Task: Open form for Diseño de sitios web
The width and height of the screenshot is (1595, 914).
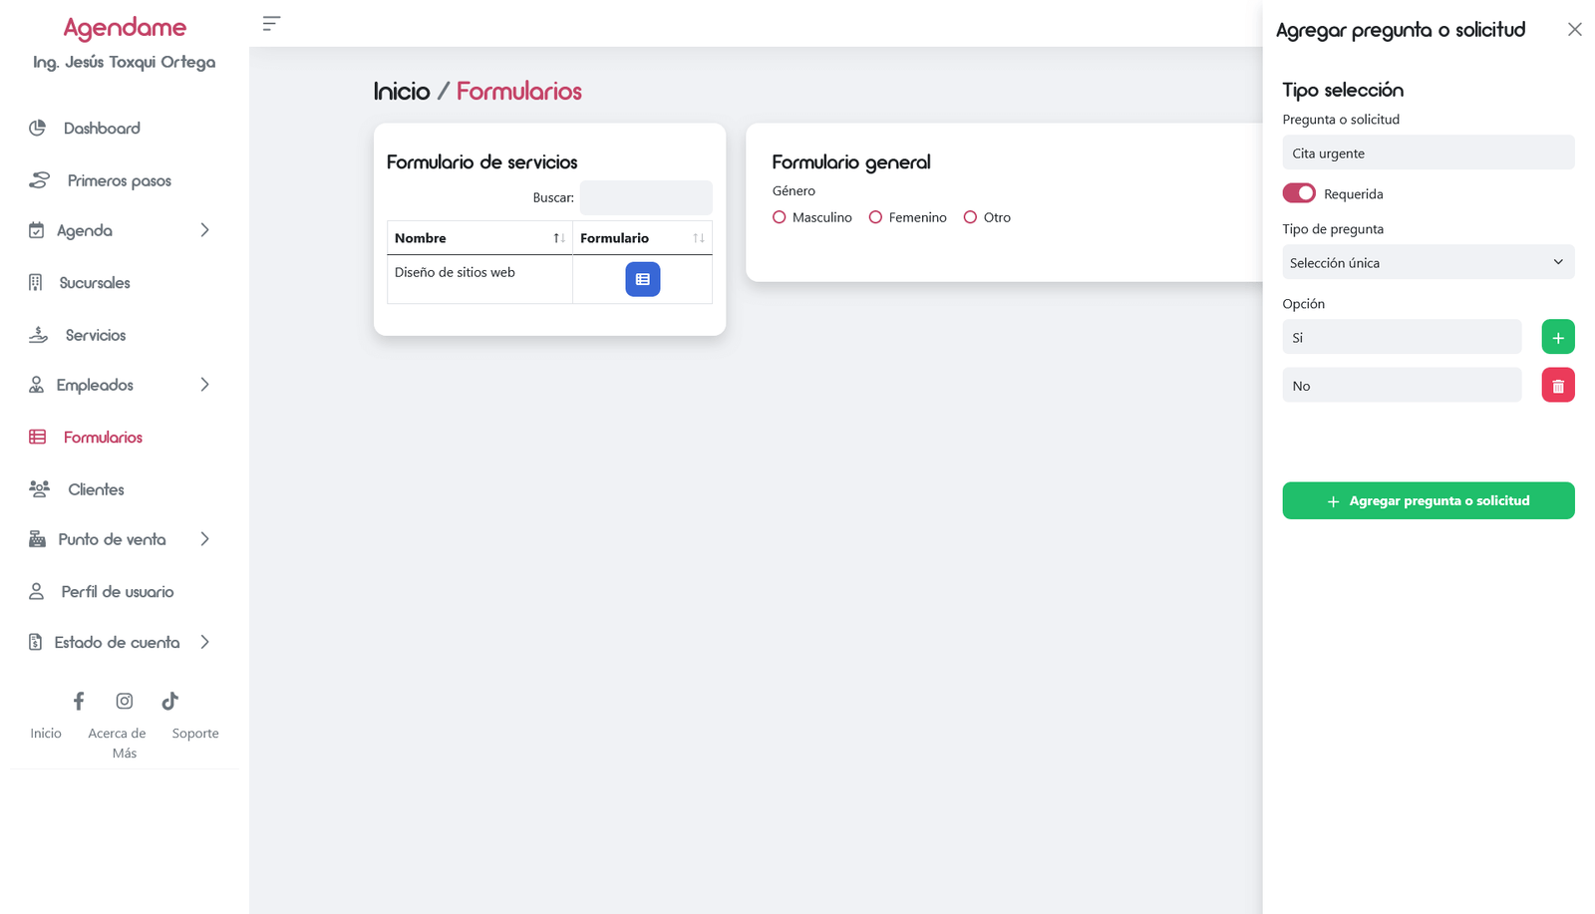Action: pyautogui.click(x=642, y=279)
